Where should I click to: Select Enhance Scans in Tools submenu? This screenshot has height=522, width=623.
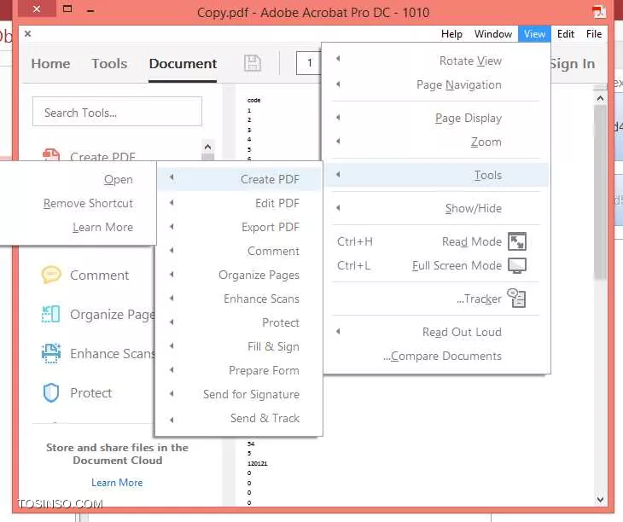[x=239, y=299]
